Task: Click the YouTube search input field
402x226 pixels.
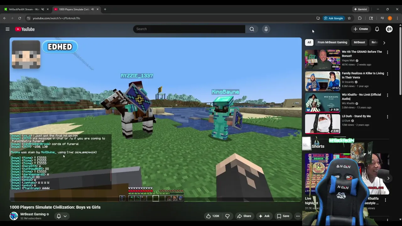Action: (x=189, y=29)
